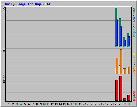Screen dimensions: 137x107
Task: Click green weekend day 10 label
Action: click(44, 104)
